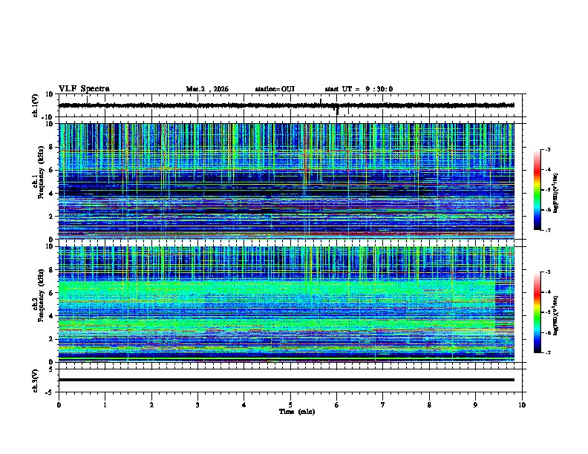588x454 pixels.
Task: Click the "2" minute time tick label
Action: tap(151, 405)
